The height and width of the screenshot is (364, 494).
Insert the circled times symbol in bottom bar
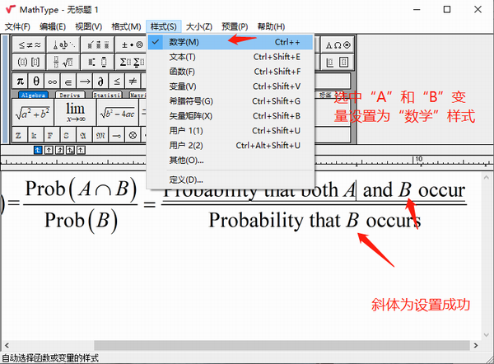pyautogui.click(x=133, y=135)
